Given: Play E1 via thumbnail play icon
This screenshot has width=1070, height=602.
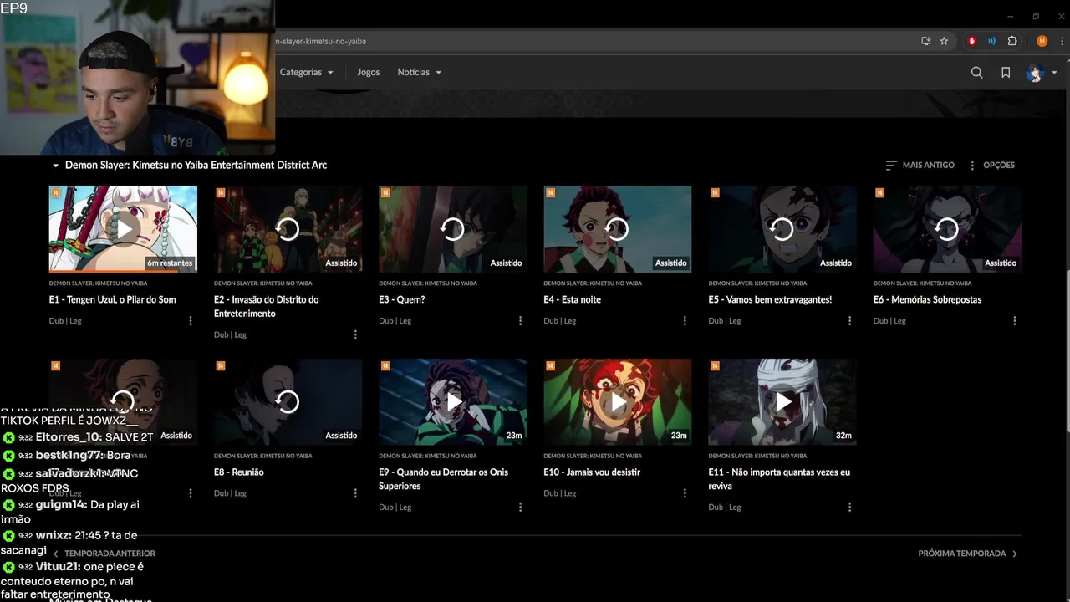Looking at the screenshot, I should (x=123, y=229).
